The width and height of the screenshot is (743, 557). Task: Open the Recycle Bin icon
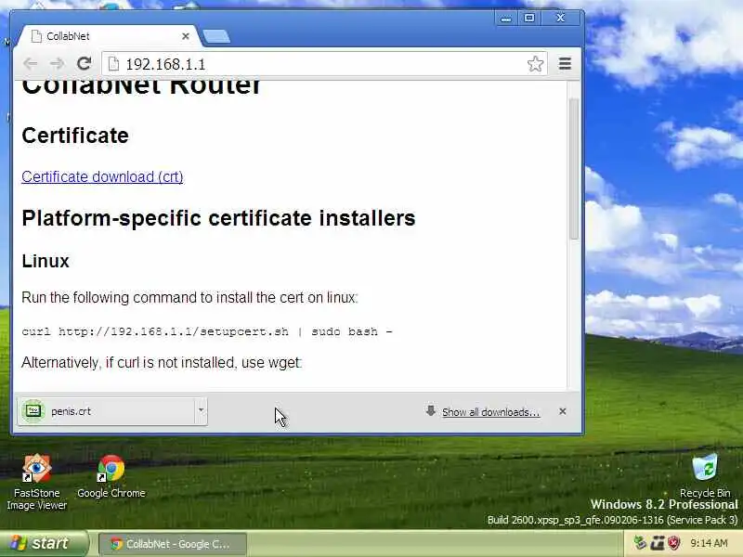[x=705, y=475]
